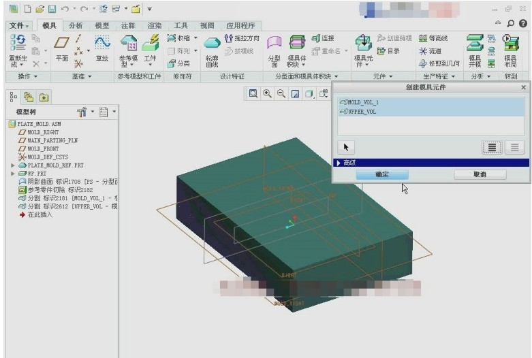
Task: Click the 平面 datum plane tool
Action: point(62,49)
